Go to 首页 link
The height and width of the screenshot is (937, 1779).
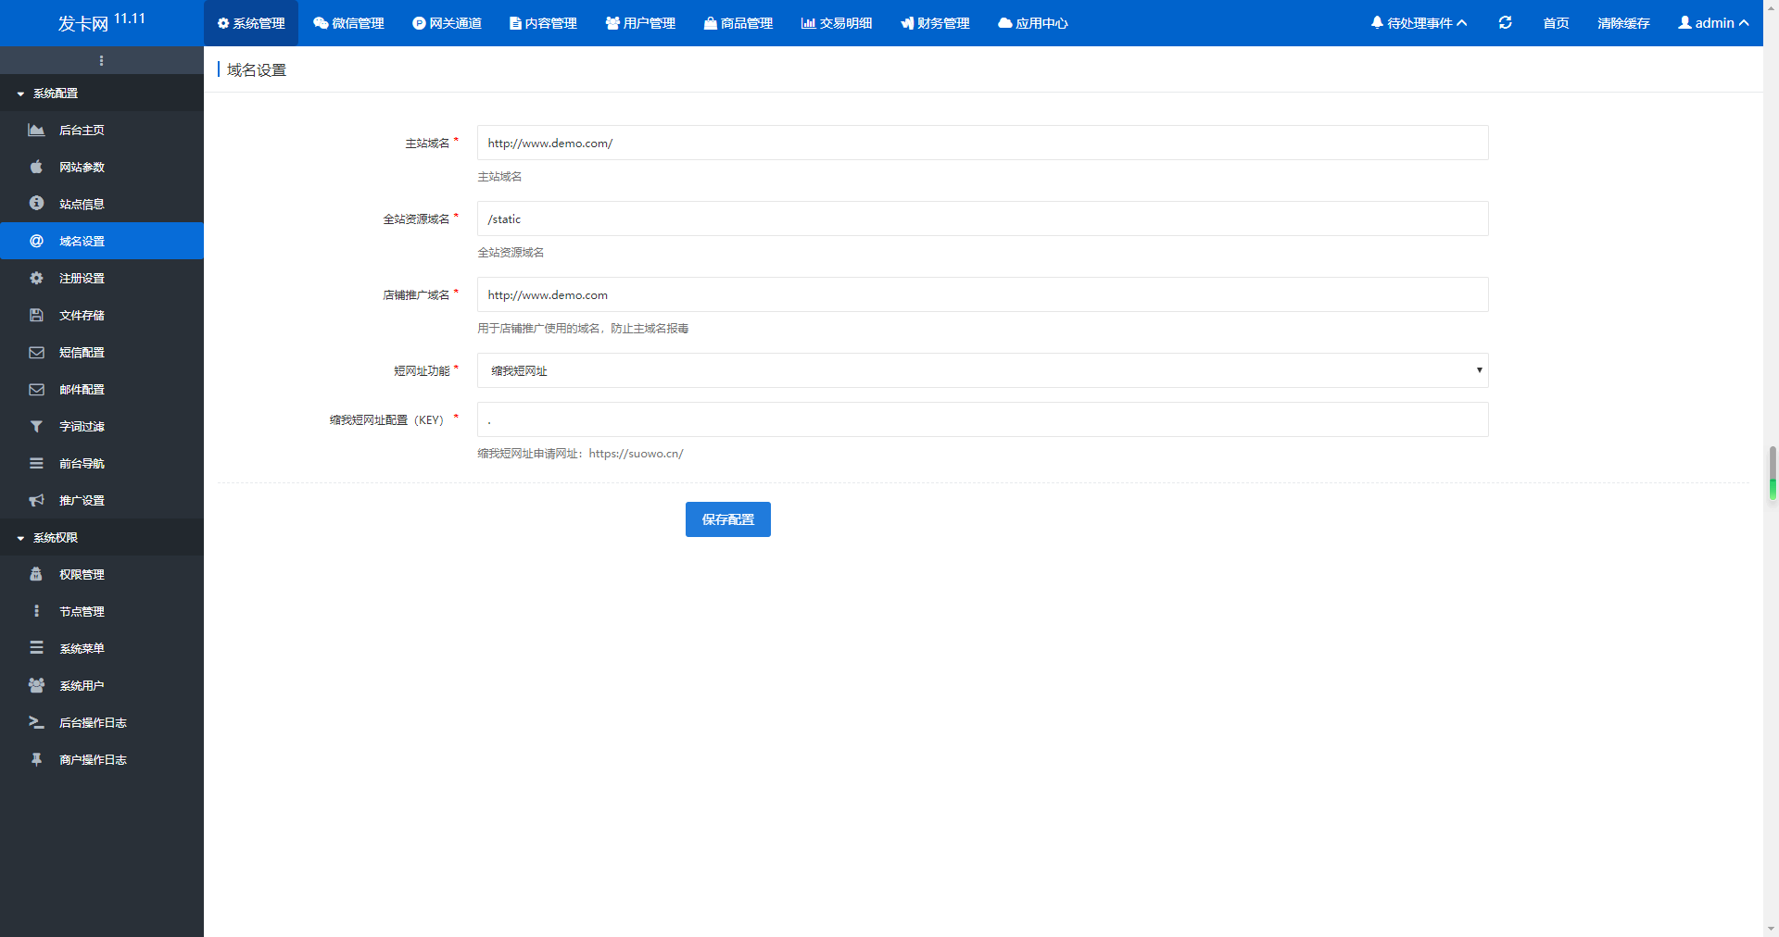(x=1556, y=23)
